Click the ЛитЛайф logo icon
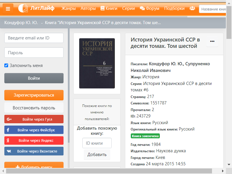The height and width of the screenshot is (174, 232). pyautogui.click(x=23, y=8)
